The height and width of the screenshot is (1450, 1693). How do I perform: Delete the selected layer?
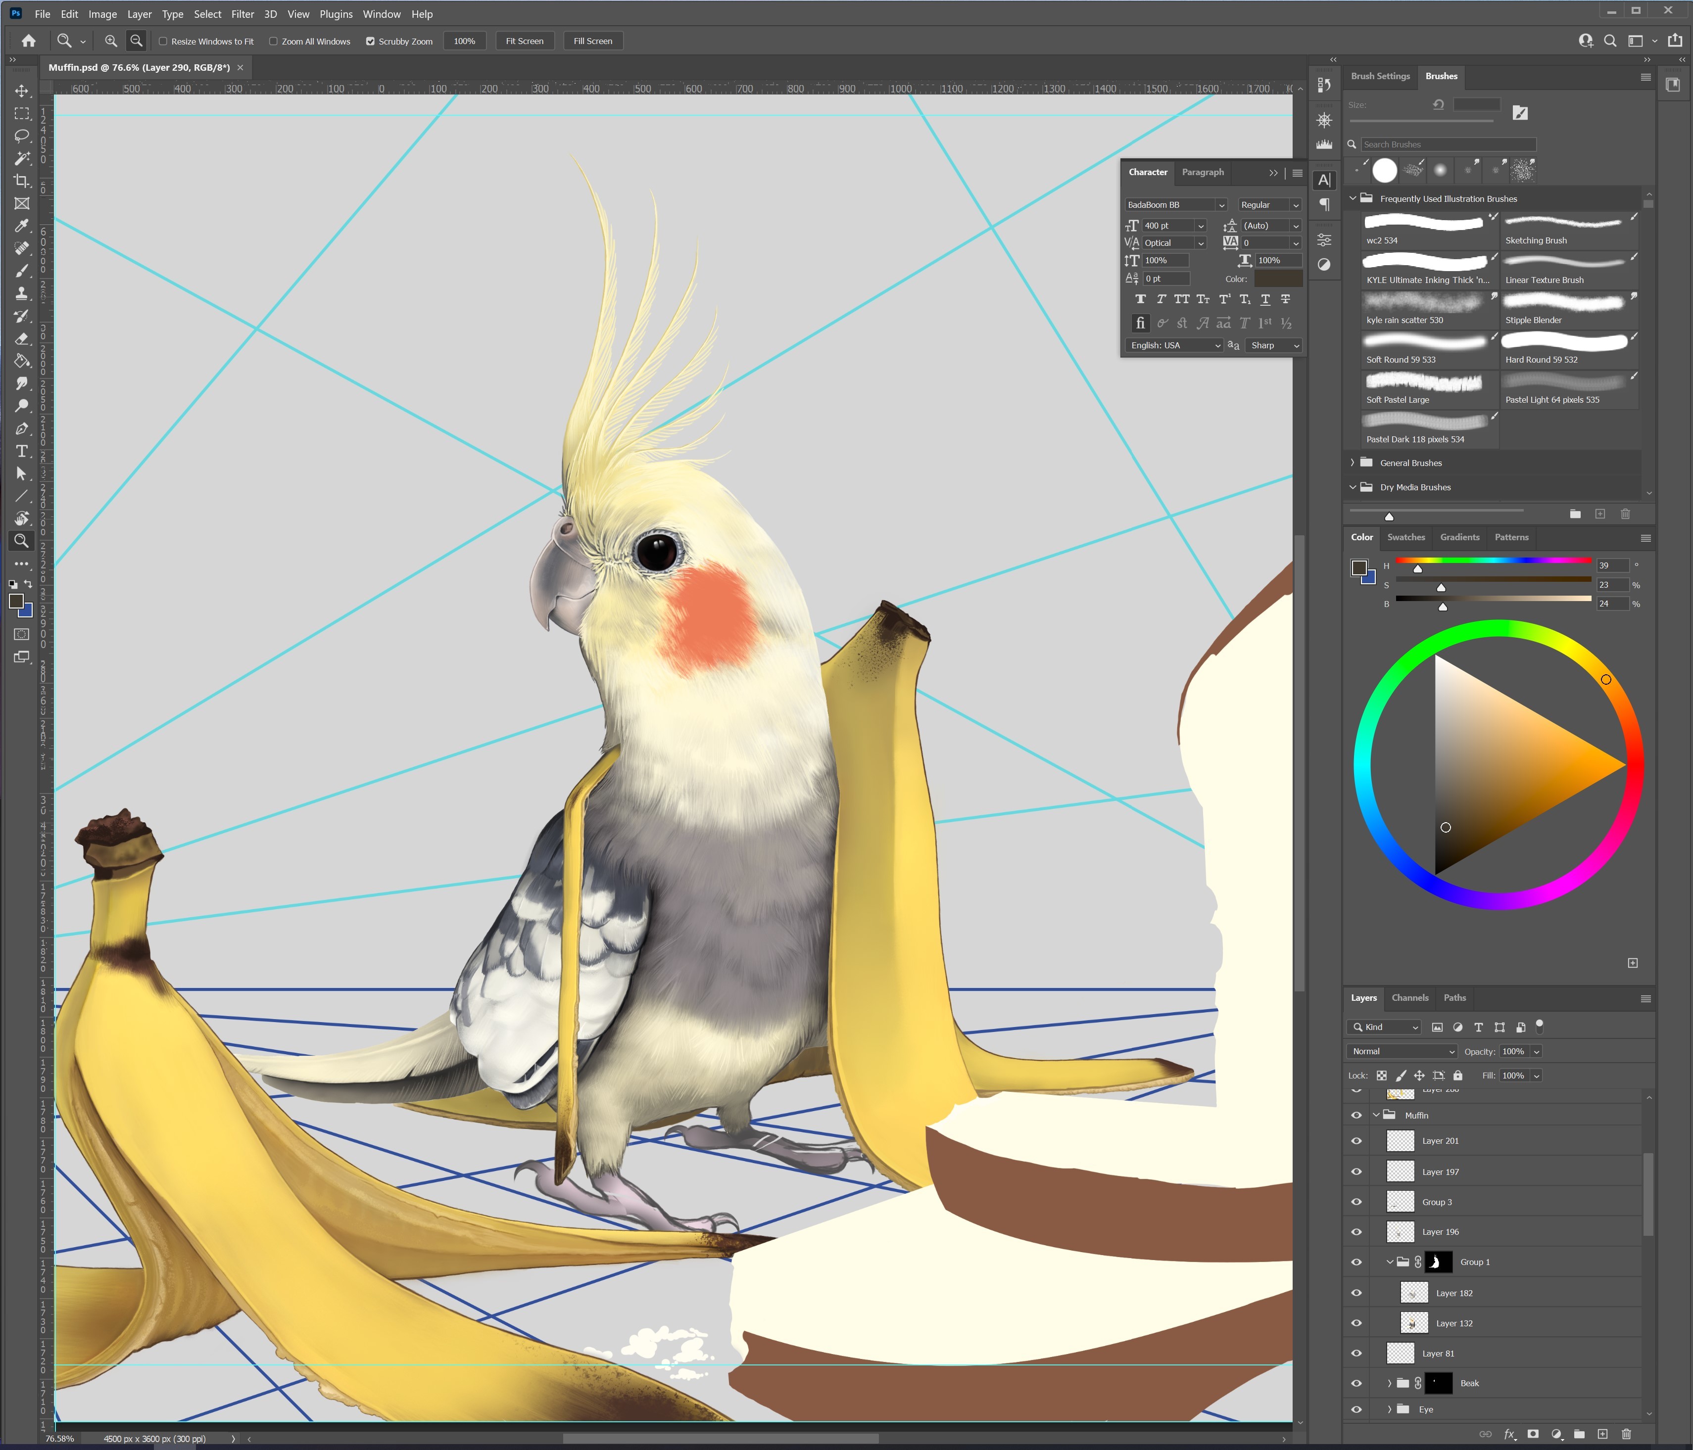tap(1627, 1435)
